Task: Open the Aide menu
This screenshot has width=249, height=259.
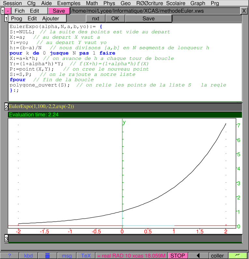Action: tap(47, 3)
